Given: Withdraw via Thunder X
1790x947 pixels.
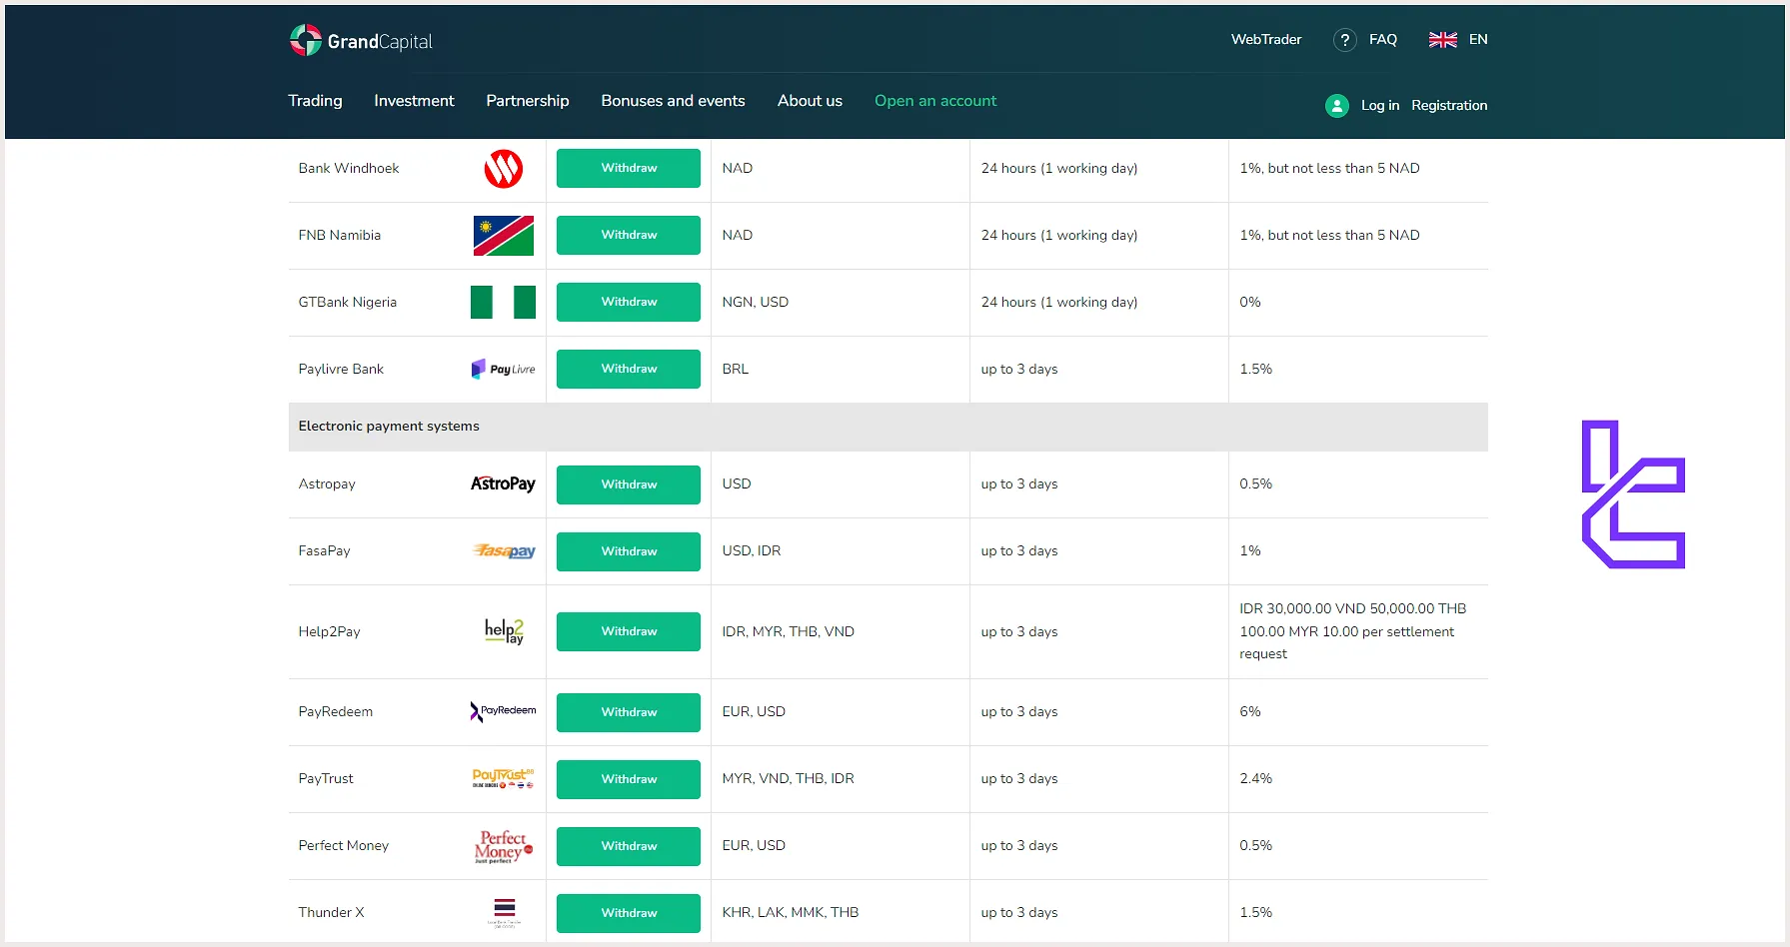Looking at the screenshot, I should click(x=629, y=913).
